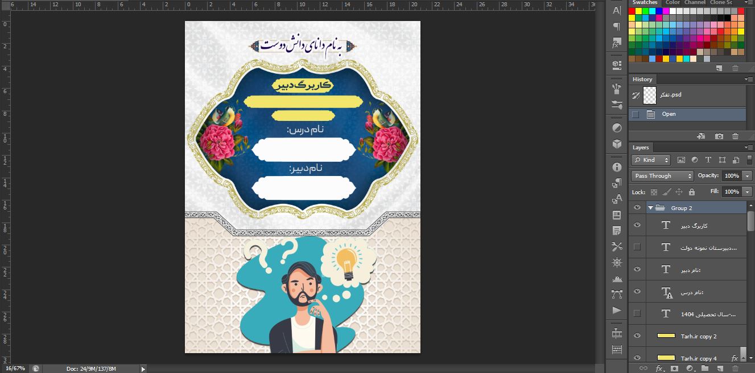
Task: Filter layers by type (T) icon
Action: coord(708,160)
